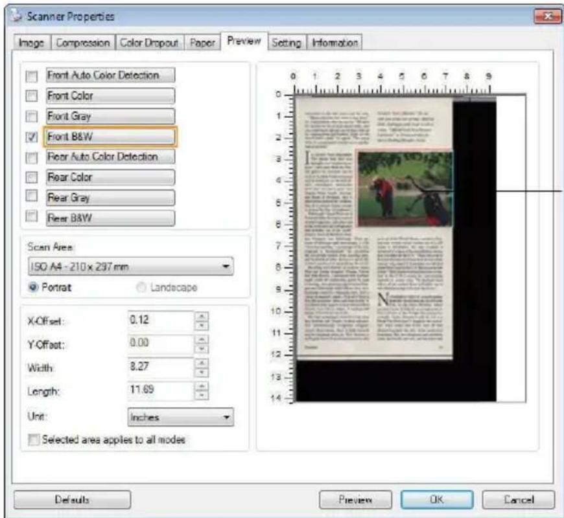This screenshot has width=564, height=518.
Task: Tick the Rear Gray checkbox
Action: pos(32,196)
